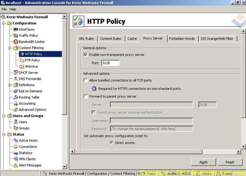Screen dimensions: 246x176
Task: Collapse the Status tree node
Action: [3, 134]
